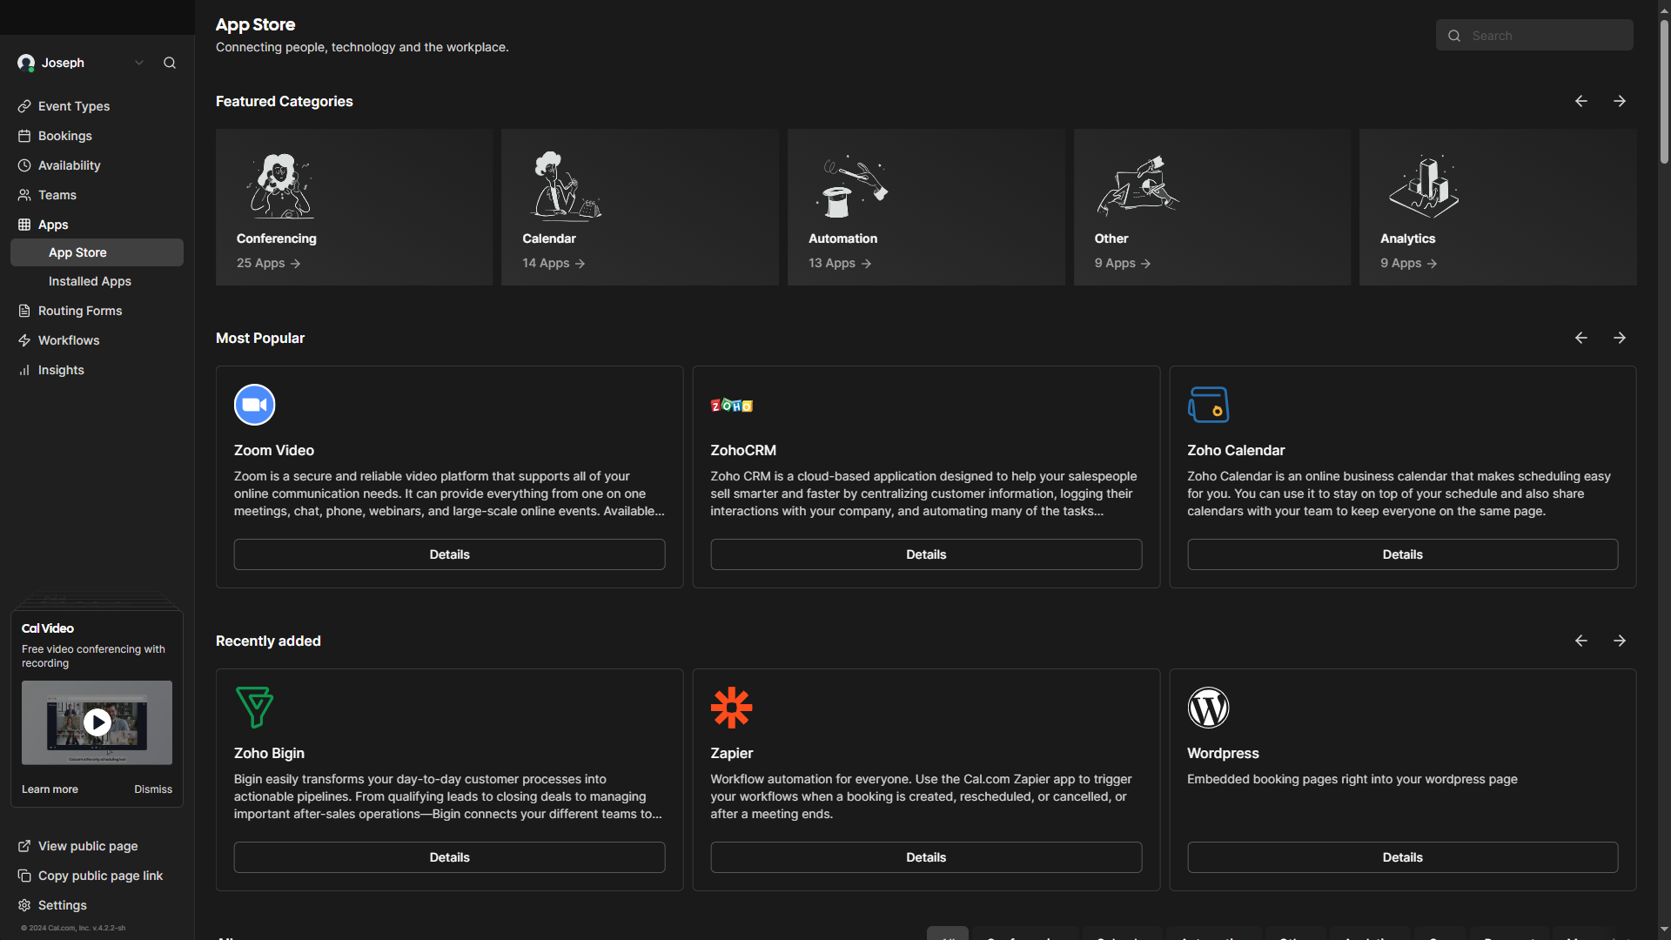Click the Wordpress app icon
Image resolution: width=1671 pixels, height=940 pixels.
[x=1209, y=707]
